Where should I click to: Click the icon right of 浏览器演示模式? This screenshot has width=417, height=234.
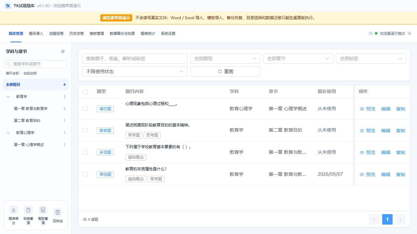pyautogui.click(x=410, y=33)
